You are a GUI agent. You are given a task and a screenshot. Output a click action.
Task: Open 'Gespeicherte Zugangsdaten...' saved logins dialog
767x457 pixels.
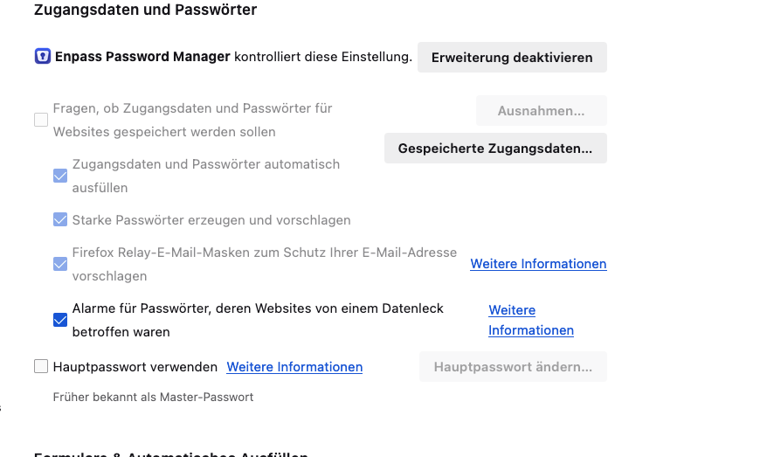(x=495, y=149)
